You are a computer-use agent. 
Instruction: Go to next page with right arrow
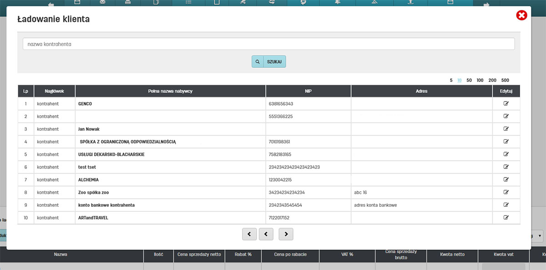point(286,234)
